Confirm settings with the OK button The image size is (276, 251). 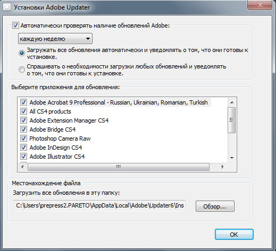[234, 235]
